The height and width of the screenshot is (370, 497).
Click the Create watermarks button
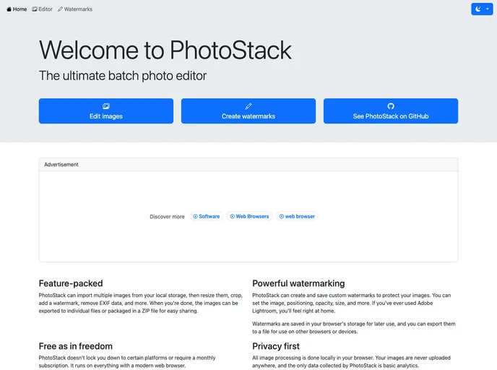coord(248,111)
